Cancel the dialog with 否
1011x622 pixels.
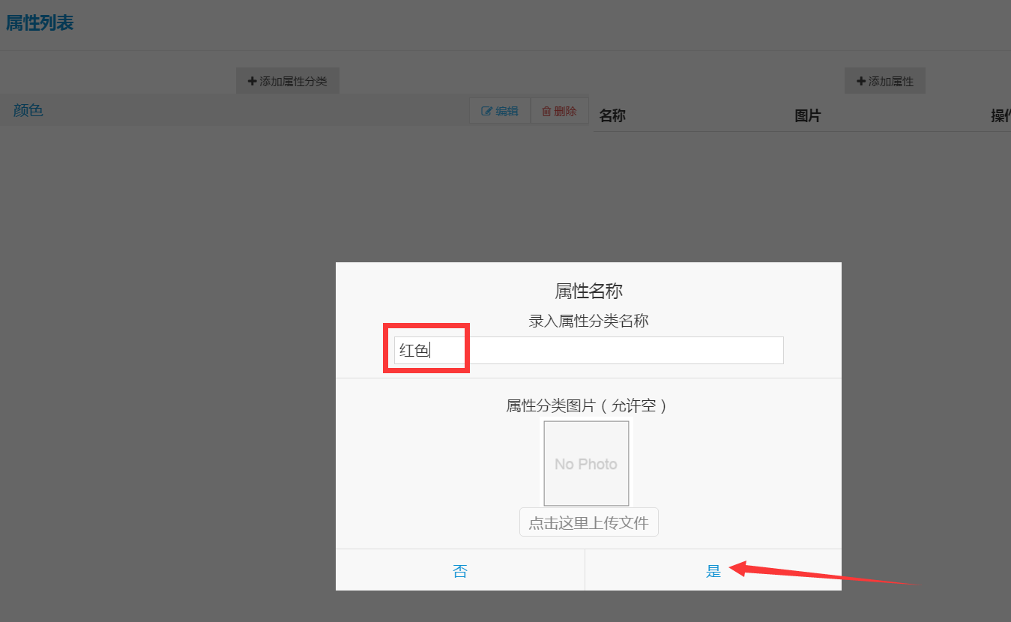coord(460,571)
